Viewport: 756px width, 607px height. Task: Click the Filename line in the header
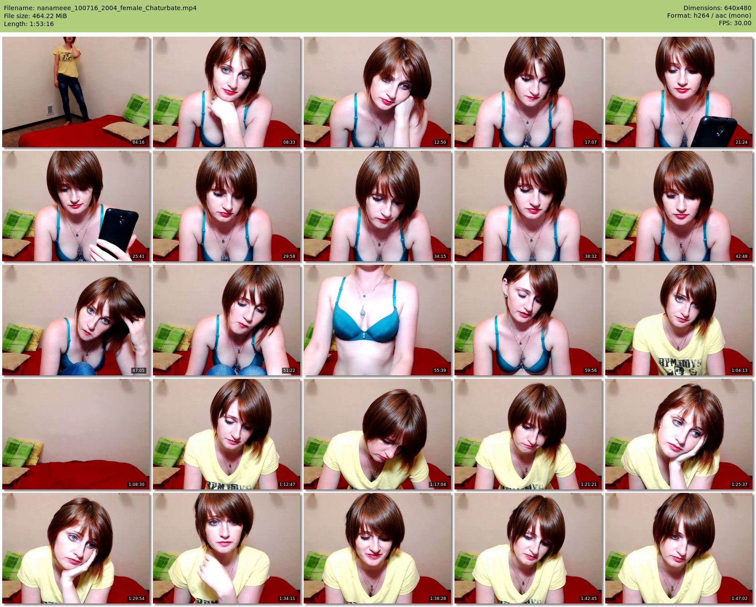point(100,8)
